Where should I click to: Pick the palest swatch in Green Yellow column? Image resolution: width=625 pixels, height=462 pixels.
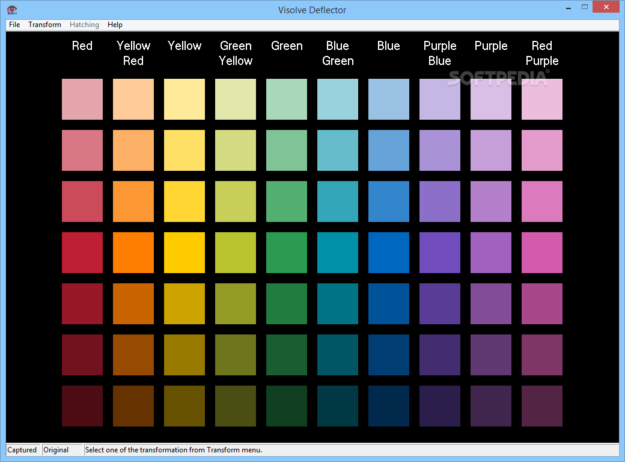pos(236,99)
